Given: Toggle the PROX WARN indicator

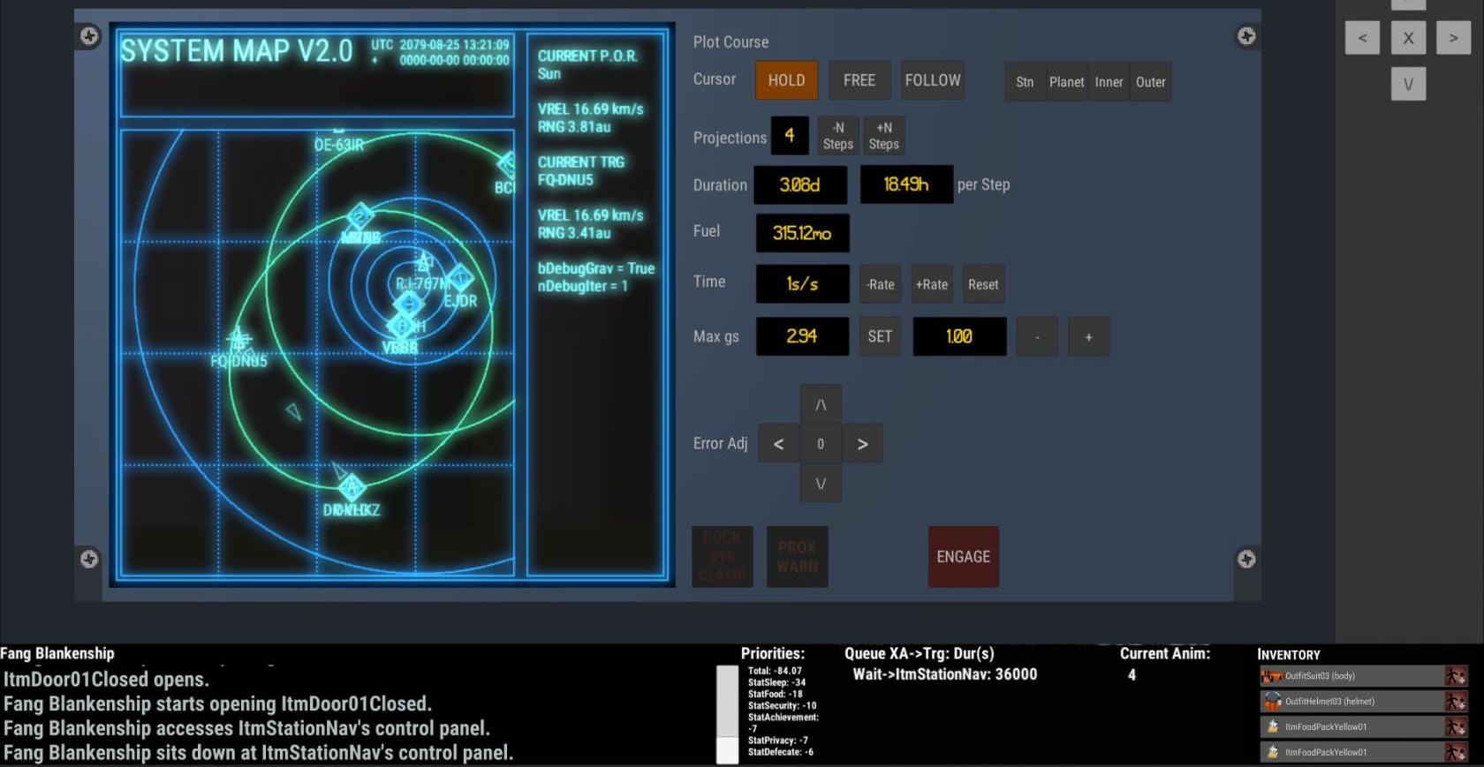Looking at the screenshot, I should [797, 557].
